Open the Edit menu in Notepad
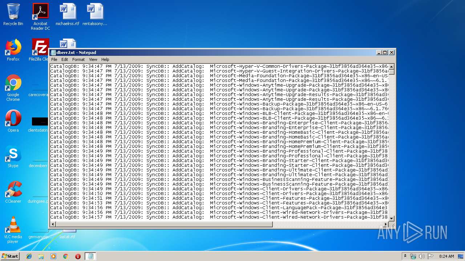 click(x=65, y=59)
